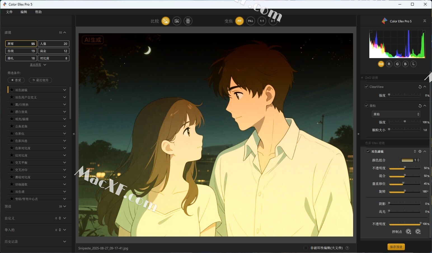The height and width of the screenshot is (253, 432).
Task: Favorite the 黑/白转换 filter star
Action: pos(12,104)
